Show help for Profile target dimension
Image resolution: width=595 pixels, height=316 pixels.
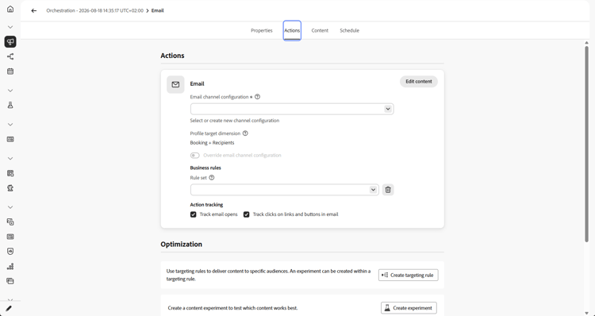[245, 133]
